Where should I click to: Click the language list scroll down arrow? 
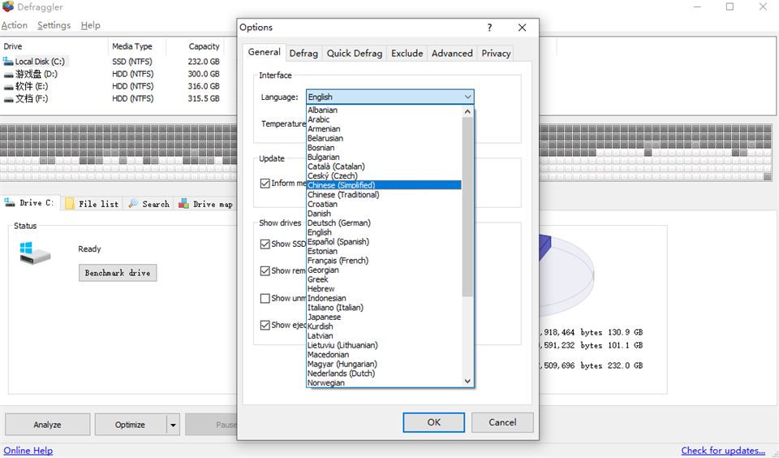click(467, 381)
